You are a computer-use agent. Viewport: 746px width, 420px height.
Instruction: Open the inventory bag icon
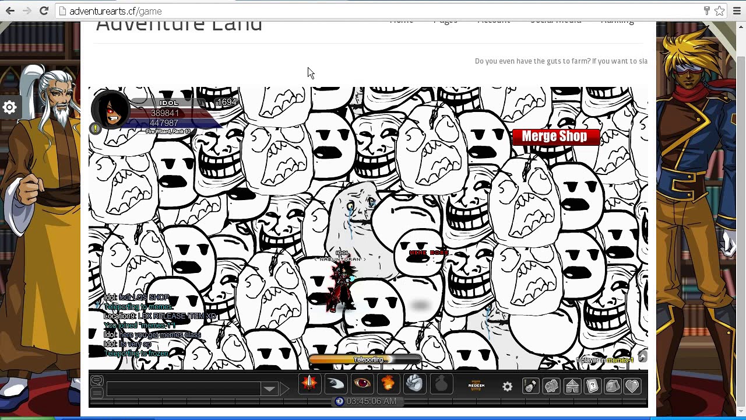(x=613, y=386)
